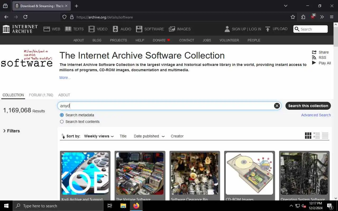The width and height of the screenshot is (338, 211).
Task: Open Task View on taskbar
Action: click(x=110, y=206)
